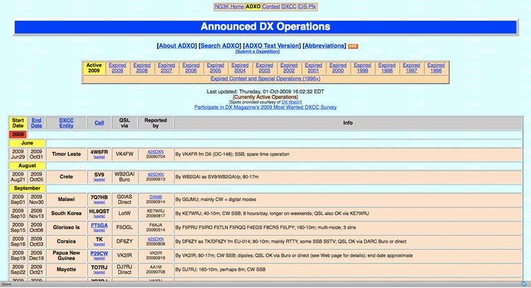
Task: Follow the DX Watch link
Action: pyautogui.click(x=292, y=102)
